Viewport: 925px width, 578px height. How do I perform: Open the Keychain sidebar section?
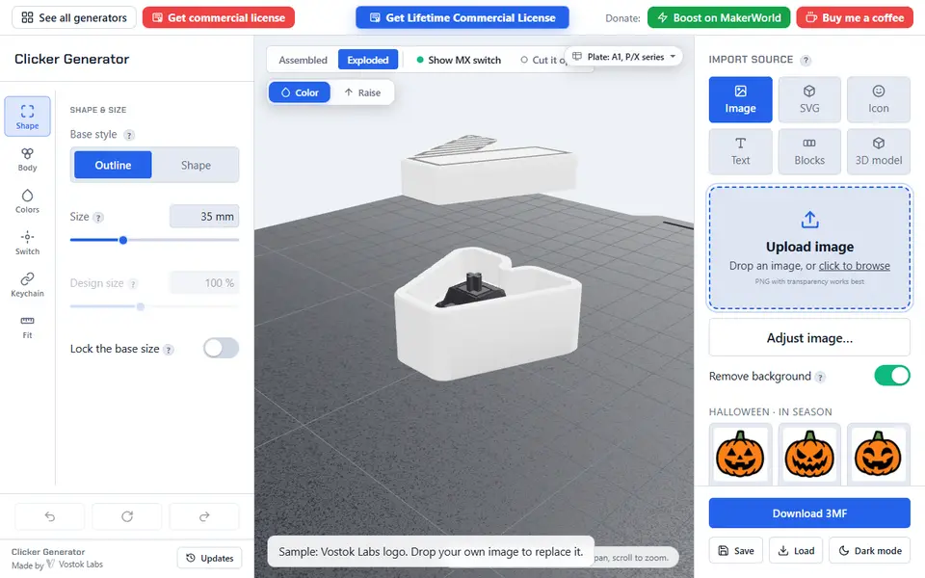click(x=27, y=285)
